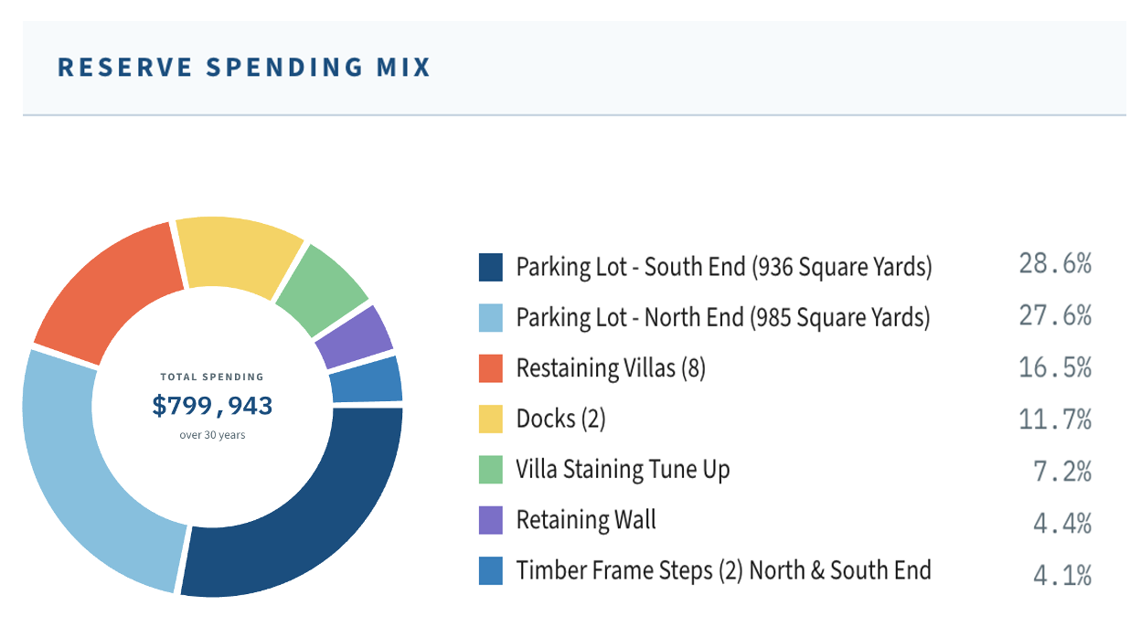
Task: Click the 'Villa Staining Tune Up' legend label
Action: tap(623, 470)
